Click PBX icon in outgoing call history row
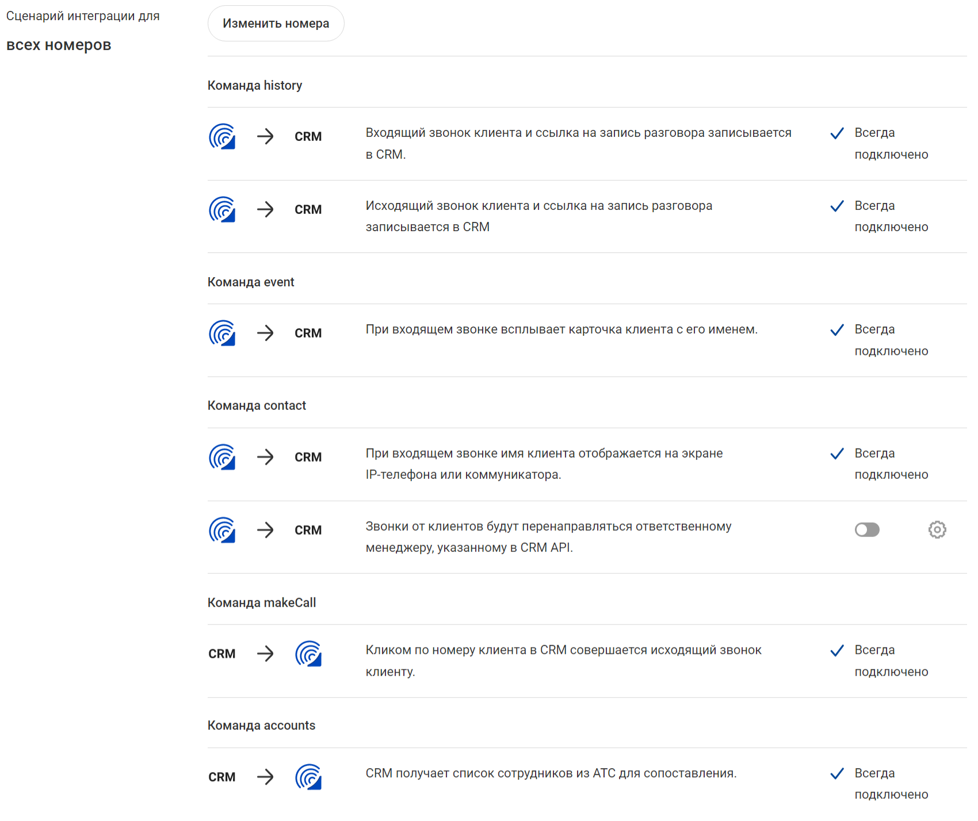This screenshot has height=821, width=978. point(222,209)
